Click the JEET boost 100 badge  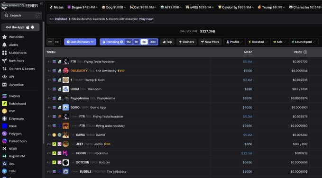point(107,144)
